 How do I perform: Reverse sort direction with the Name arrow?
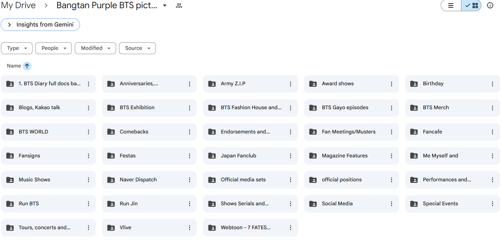click(x=27, y=66)
